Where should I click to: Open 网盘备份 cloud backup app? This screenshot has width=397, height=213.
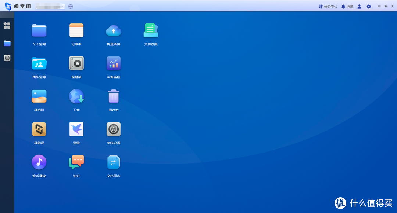click(114, 31)
